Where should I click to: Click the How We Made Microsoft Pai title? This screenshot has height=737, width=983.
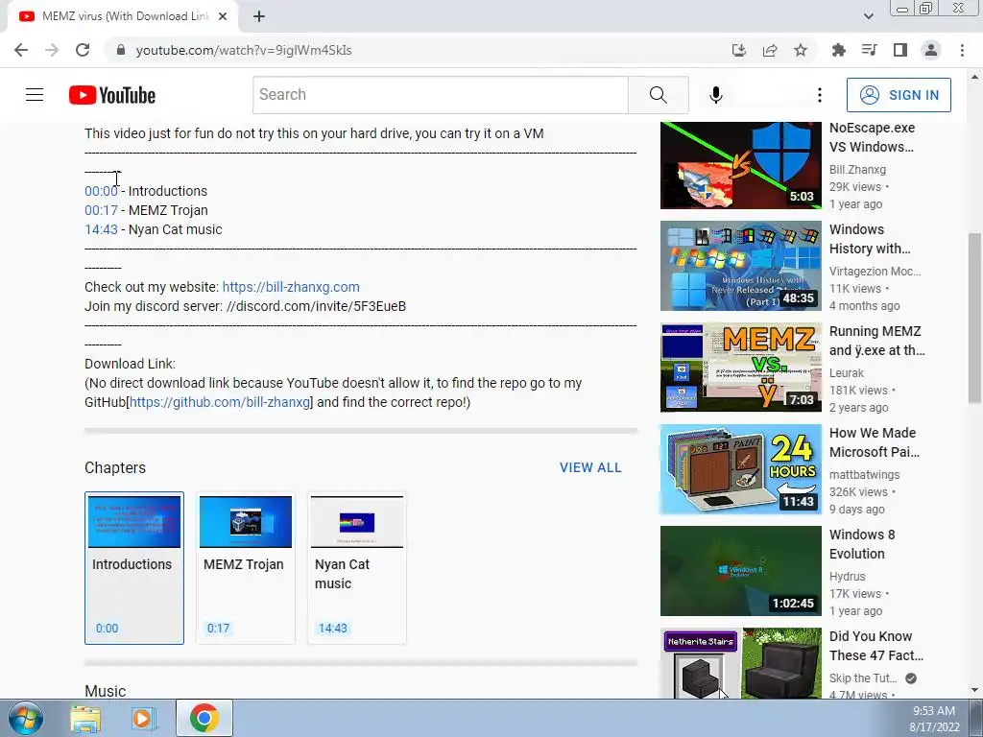[x=875, y=442]
